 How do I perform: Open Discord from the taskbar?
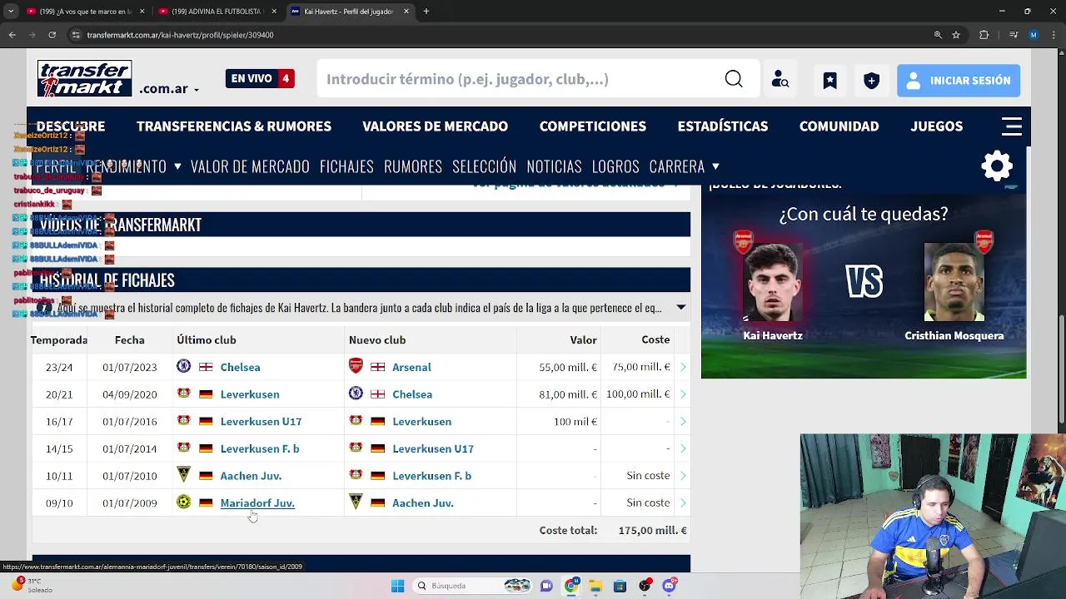tap(670, 586)
